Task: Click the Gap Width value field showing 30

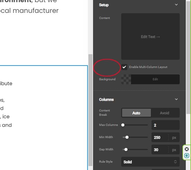Action: tap(160, 150)
